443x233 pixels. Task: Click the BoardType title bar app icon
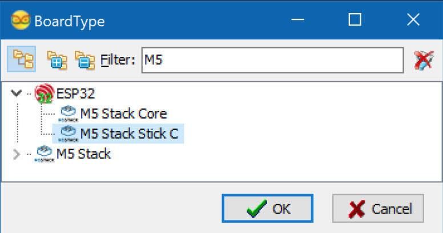21,21
